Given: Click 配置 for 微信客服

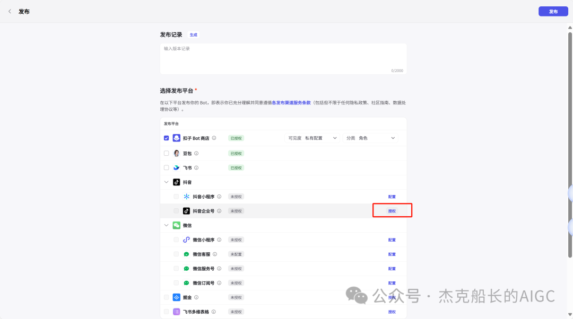Looking at the screenshot, I should 392,254.
